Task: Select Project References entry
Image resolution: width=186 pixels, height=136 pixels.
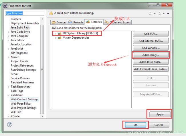Action: [x=22, y=65]
